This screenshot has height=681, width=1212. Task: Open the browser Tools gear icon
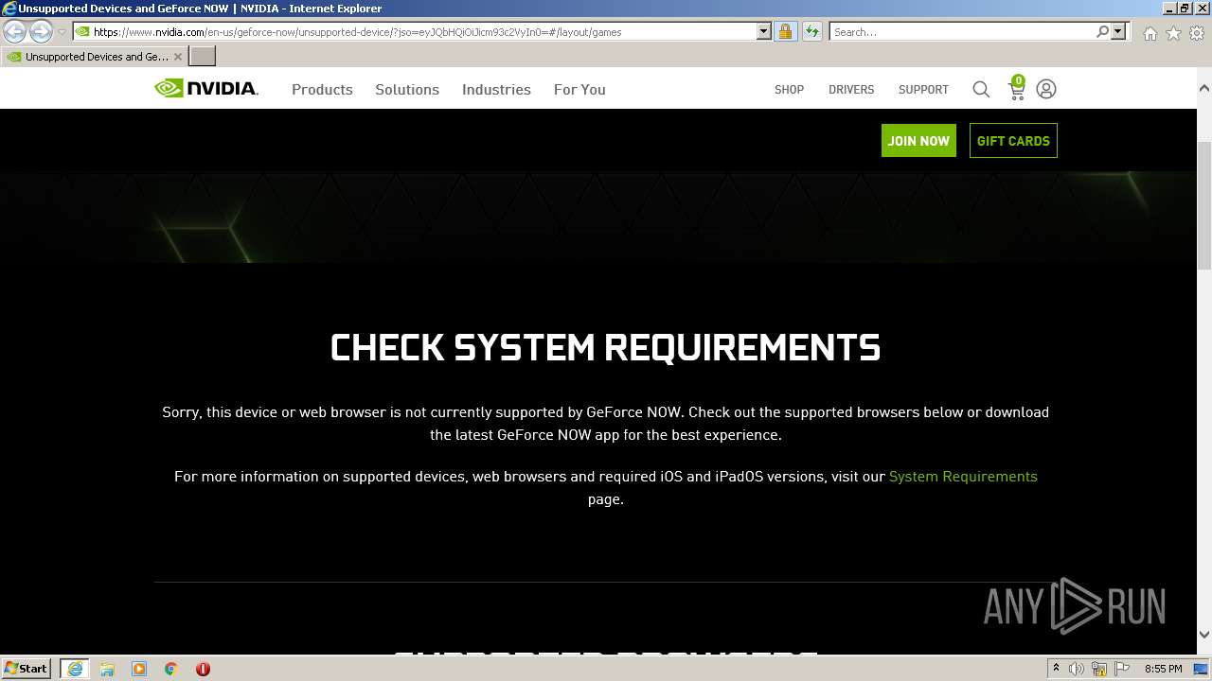1197,32
